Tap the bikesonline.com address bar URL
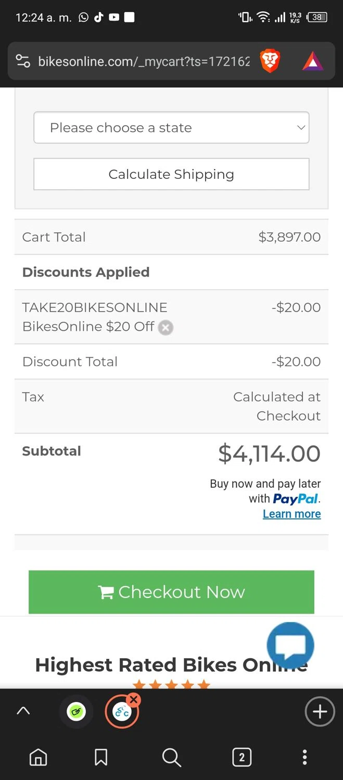 coord(144,62)
